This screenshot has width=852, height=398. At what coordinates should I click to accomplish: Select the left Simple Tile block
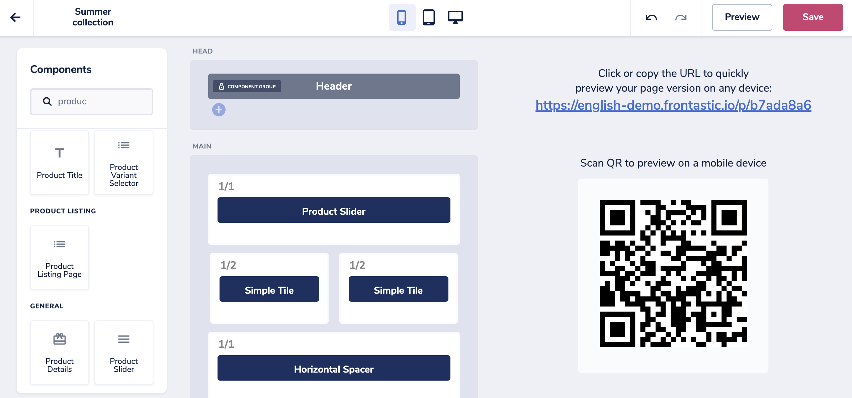click(269, 289)
